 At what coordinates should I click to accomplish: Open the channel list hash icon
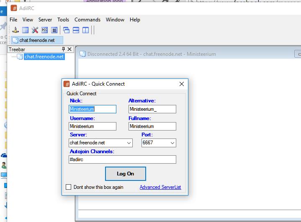54,30
